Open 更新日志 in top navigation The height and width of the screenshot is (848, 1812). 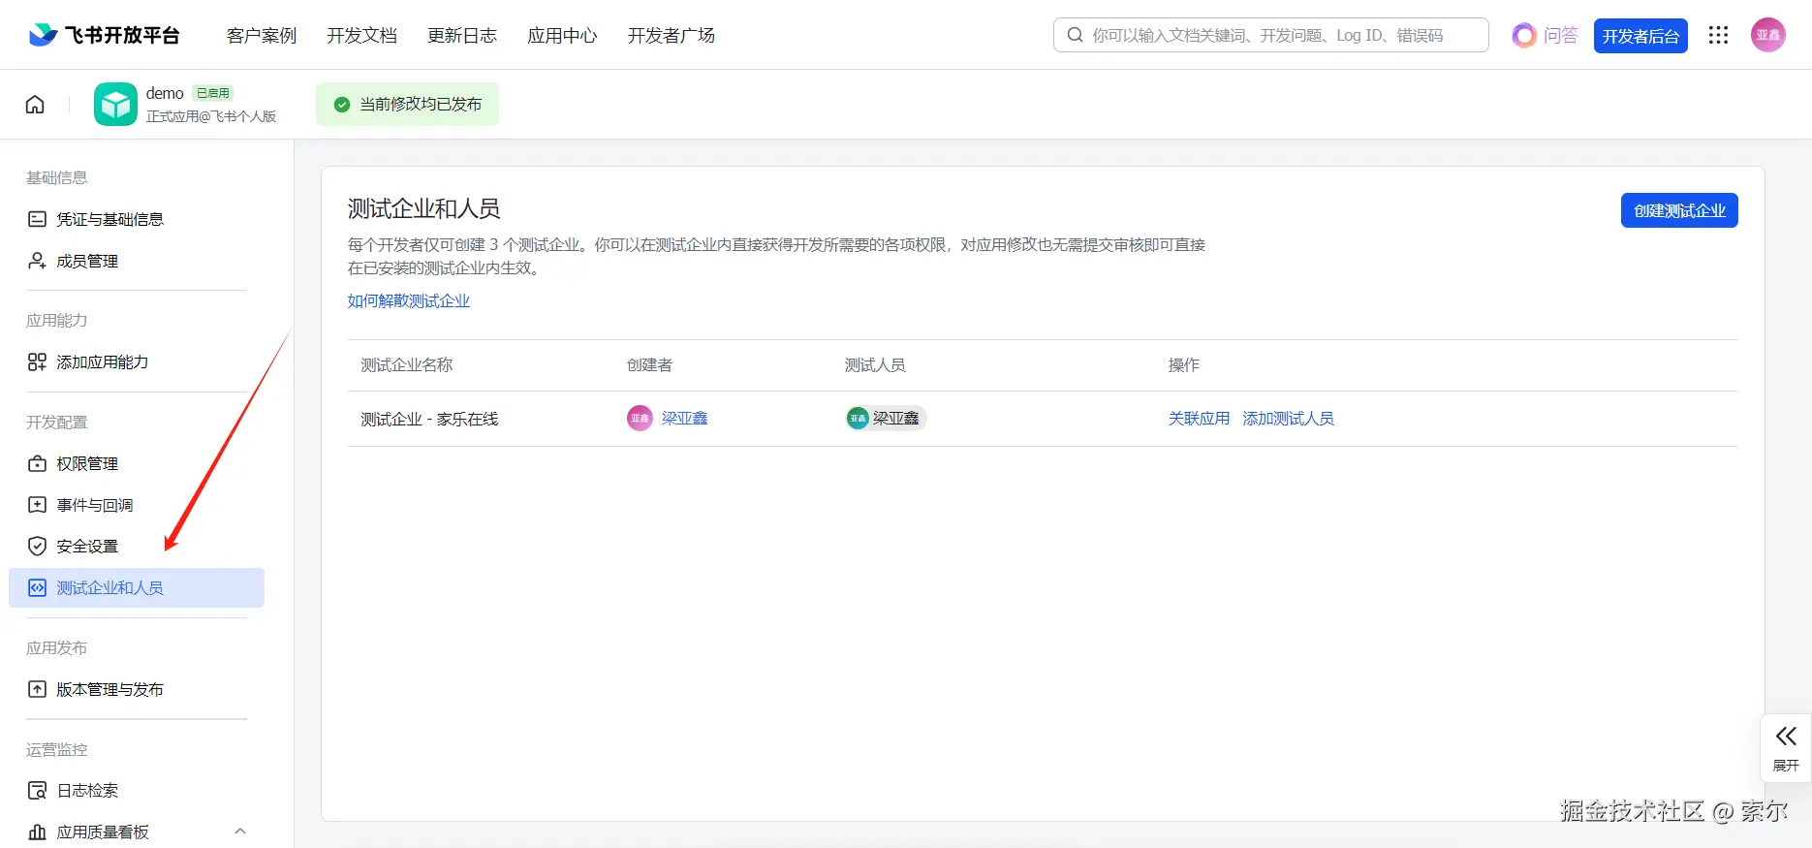462,36
